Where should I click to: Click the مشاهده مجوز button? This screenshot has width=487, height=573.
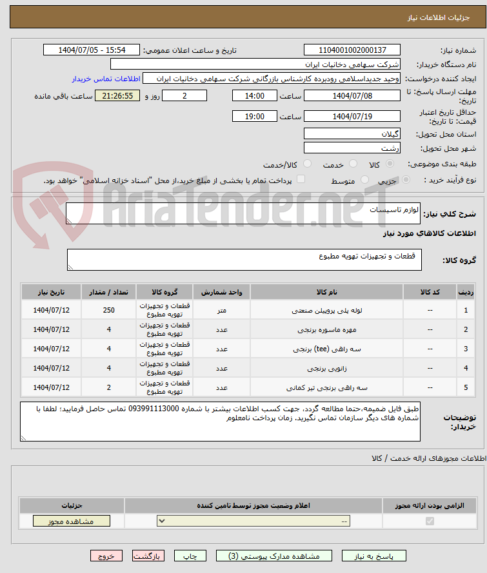point(72,521)
